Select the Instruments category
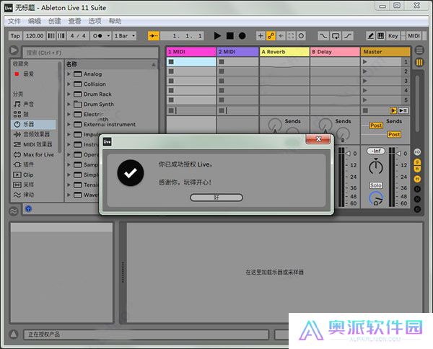This screenshot has width=433, height=349. pos(33,124)
